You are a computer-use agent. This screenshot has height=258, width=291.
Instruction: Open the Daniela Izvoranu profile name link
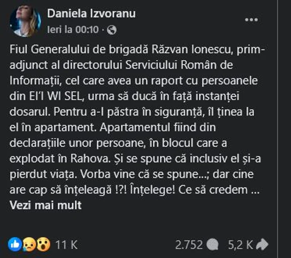[x=91, y=14]
